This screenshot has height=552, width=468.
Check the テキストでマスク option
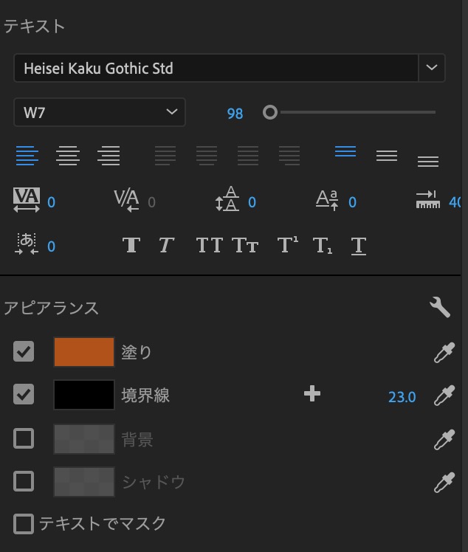click(24, 524)
